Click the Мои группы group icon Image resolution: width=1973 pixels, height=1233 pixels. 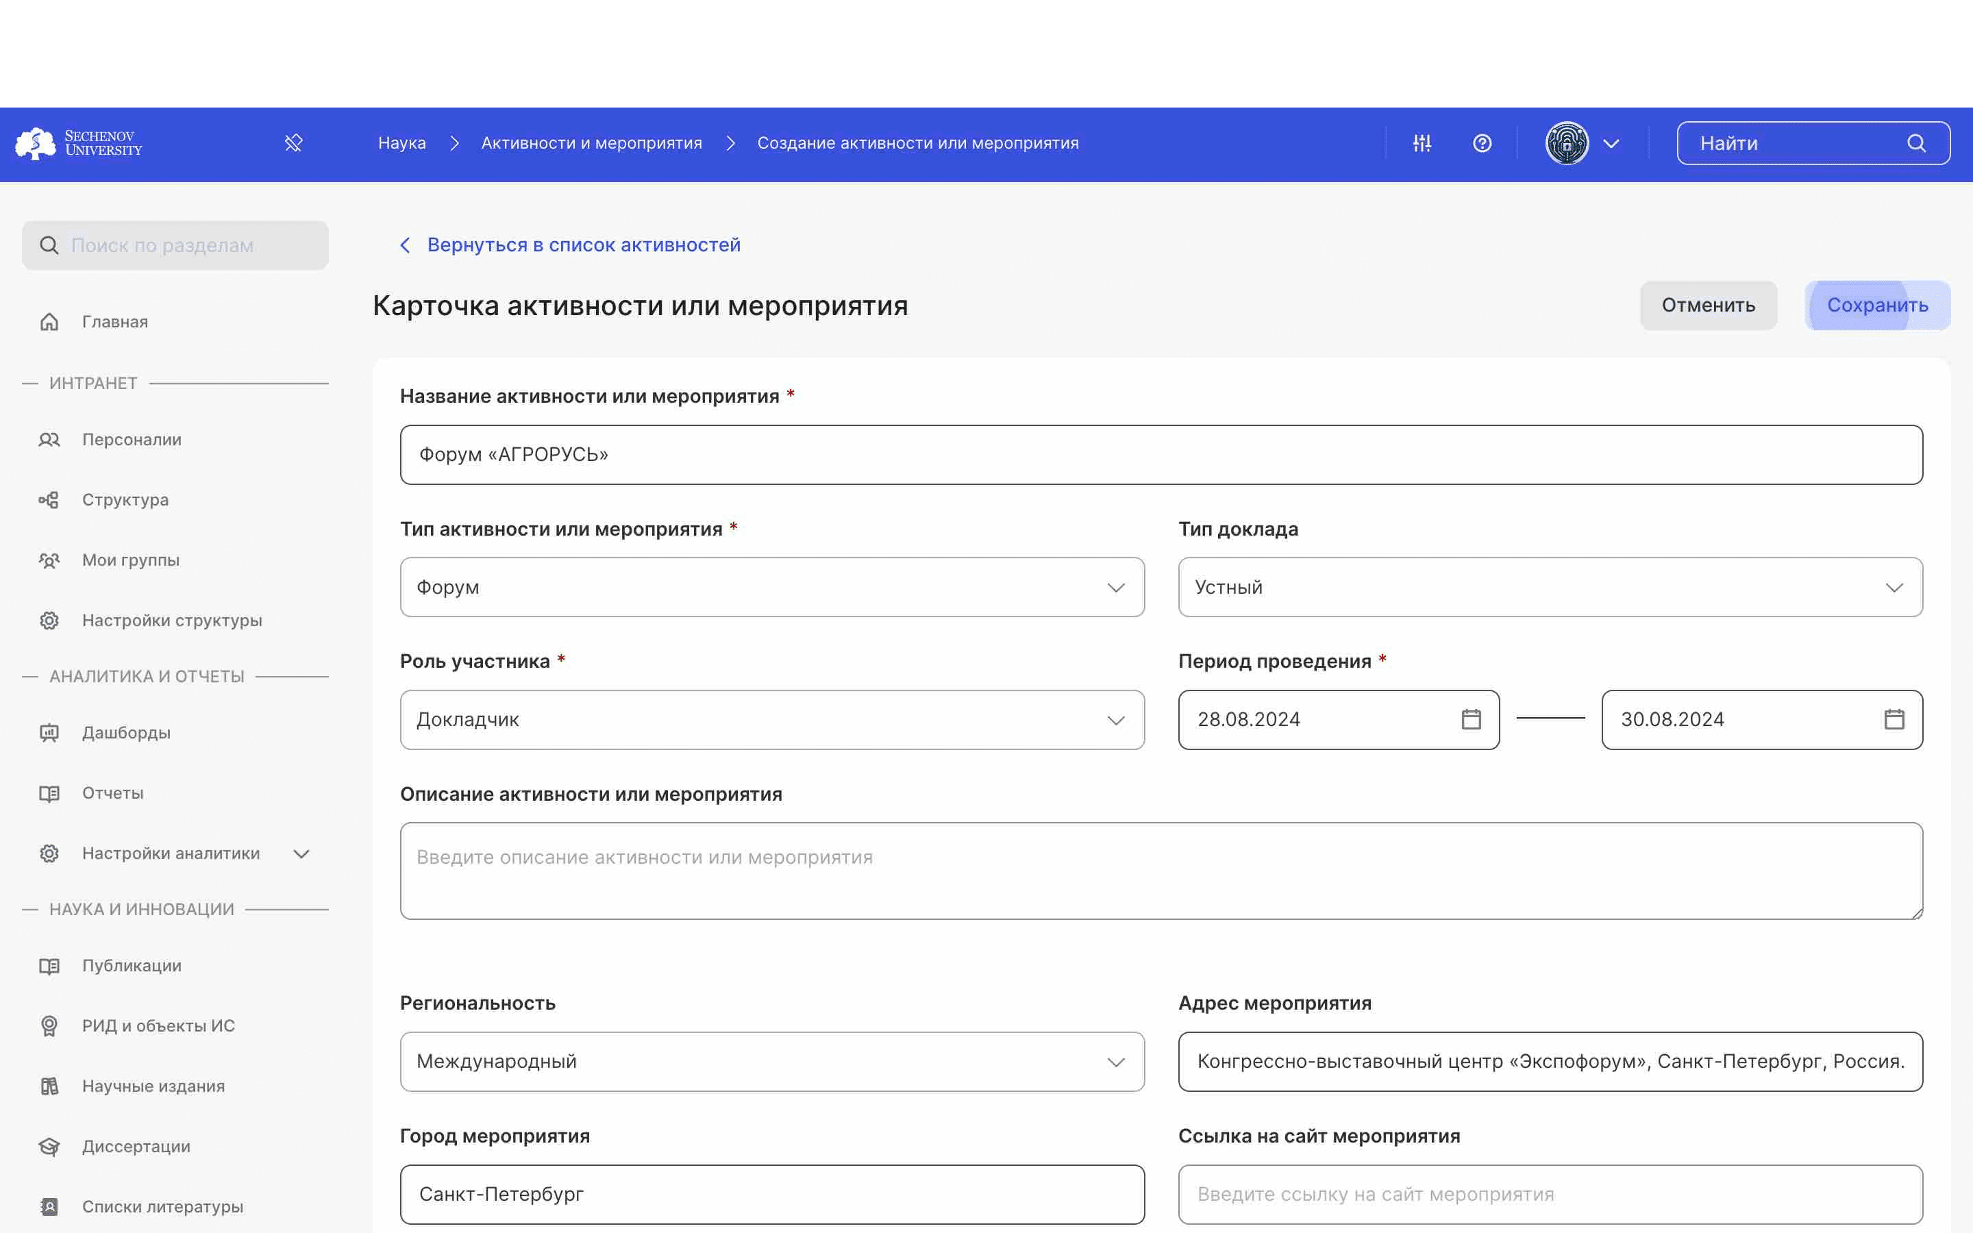(49, 560)
